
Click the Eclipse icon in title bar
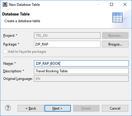click(x=5, y=4)
